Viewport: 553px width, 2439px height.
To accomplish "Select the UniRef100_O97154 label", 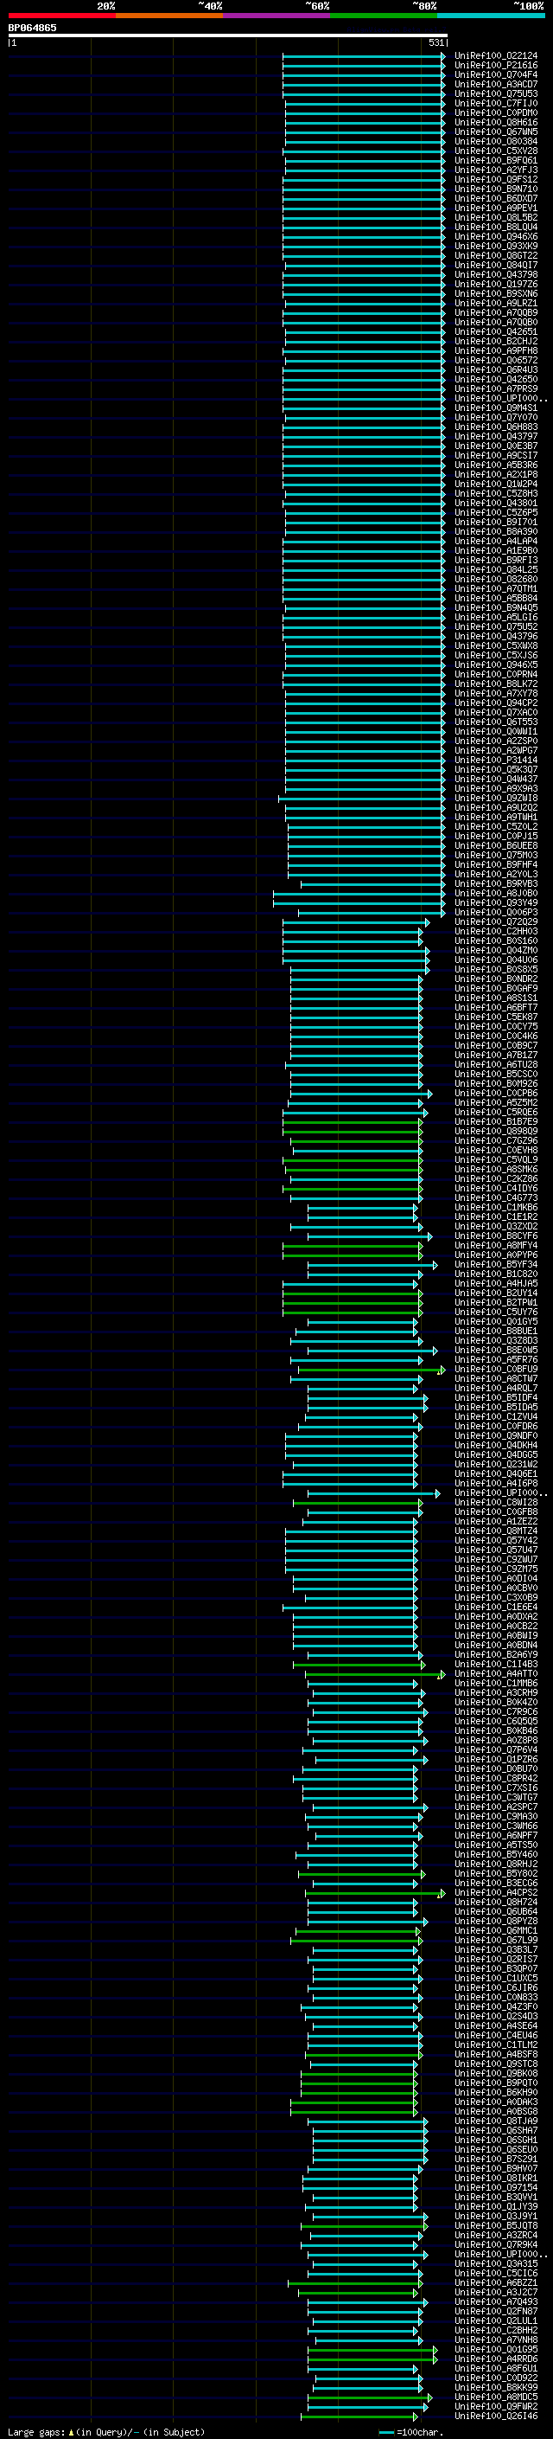I will (495, 2187).
